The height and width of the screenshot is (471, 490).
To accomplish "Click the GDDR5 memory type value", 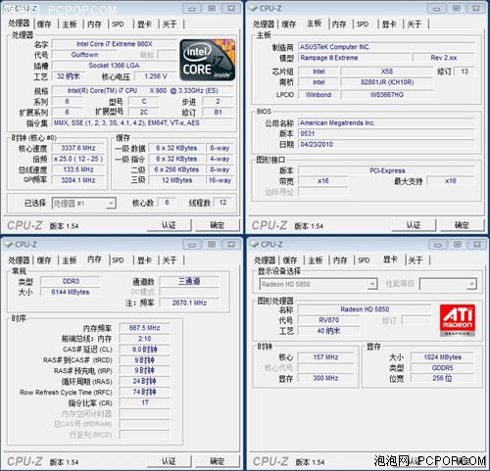I will (x=443, y=368).
